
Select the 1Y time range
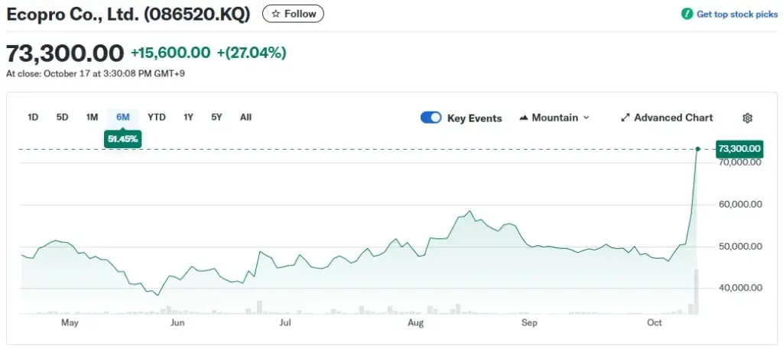(x=188, y=117)
